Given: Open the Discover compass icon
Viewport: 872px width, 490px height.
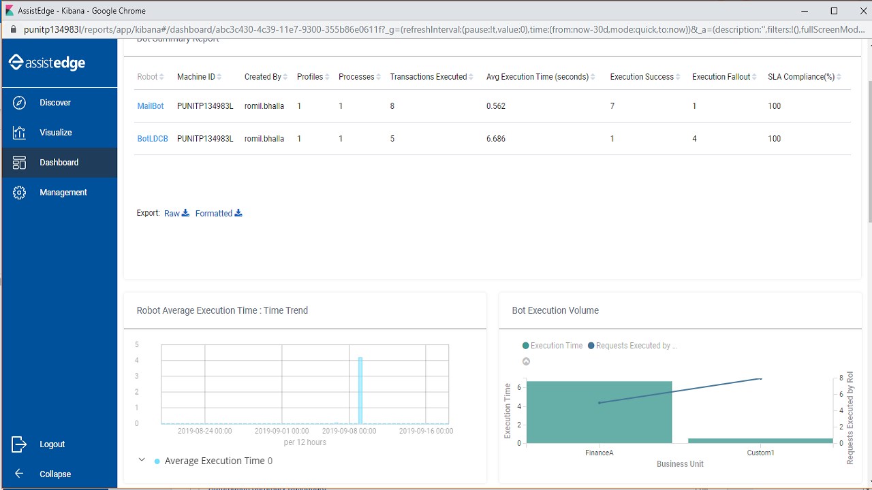Looking at the screenshot, I should click(x=19, y=103).
